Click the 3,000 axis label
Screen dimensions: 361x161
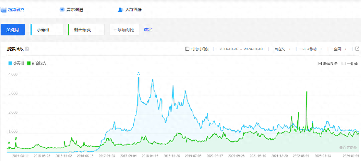pyautogui.click(x=13, y=93)
